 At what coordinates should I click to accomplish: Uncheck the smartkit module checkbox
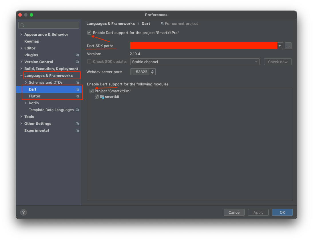[x=97, y=97]
